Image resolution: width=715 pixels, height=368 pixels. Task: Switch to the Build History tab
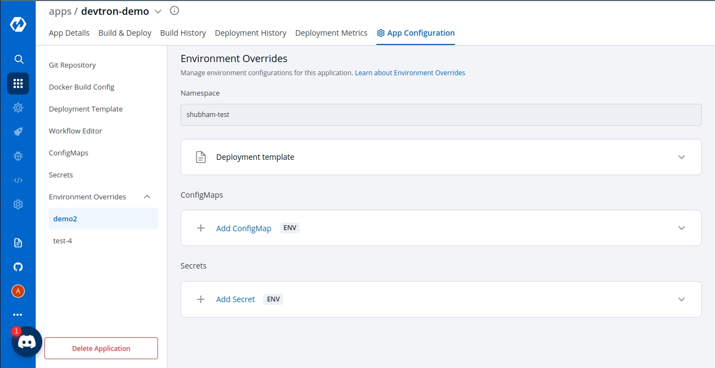pos(183,33)
